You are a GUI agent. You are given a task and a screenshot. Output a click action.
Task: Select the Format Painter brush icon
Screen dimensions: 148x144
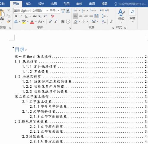point(9,21)
